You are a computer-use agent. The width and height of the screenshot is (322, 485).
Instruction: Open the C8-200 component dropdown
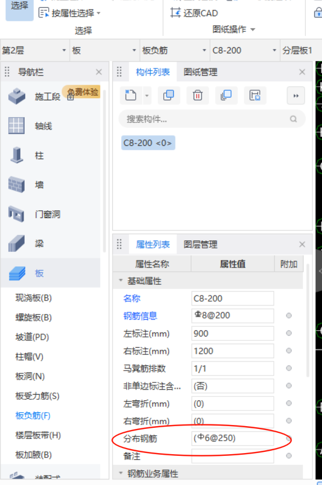[x=274, y=50]
